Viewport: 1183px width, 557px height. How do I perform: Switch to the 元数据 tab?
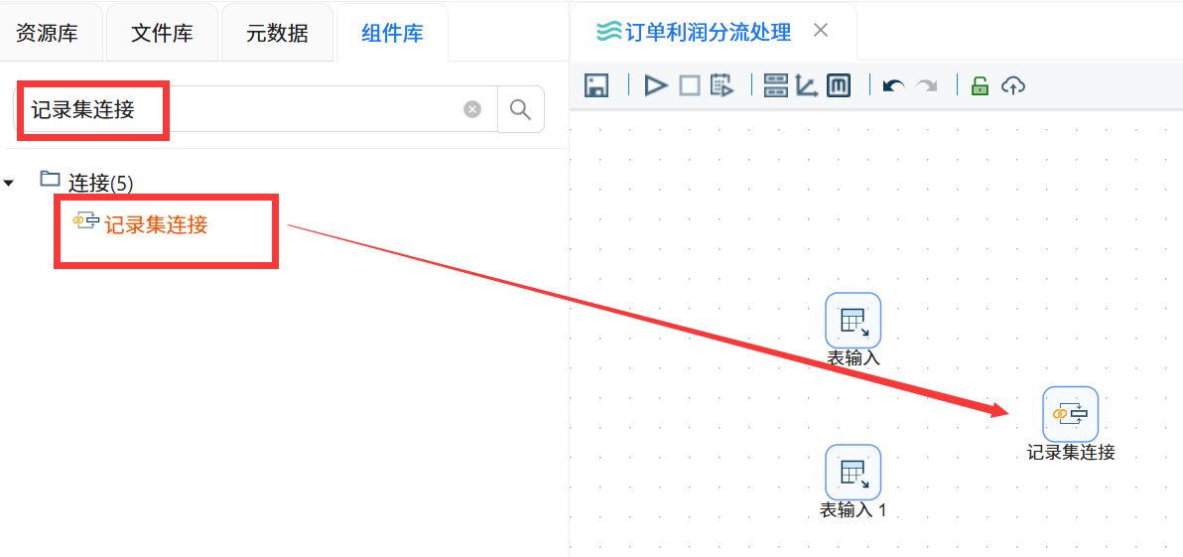(277, 33)
